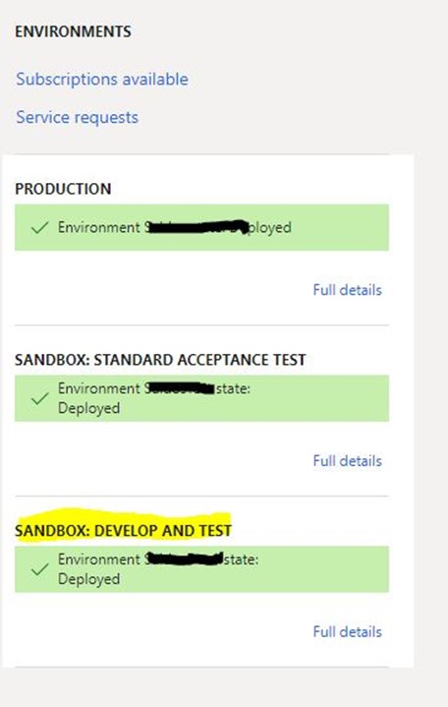Click the redacted environment name in Acceptance Test banner
This screenshot has height=707, width=448.
pos(180,388)
